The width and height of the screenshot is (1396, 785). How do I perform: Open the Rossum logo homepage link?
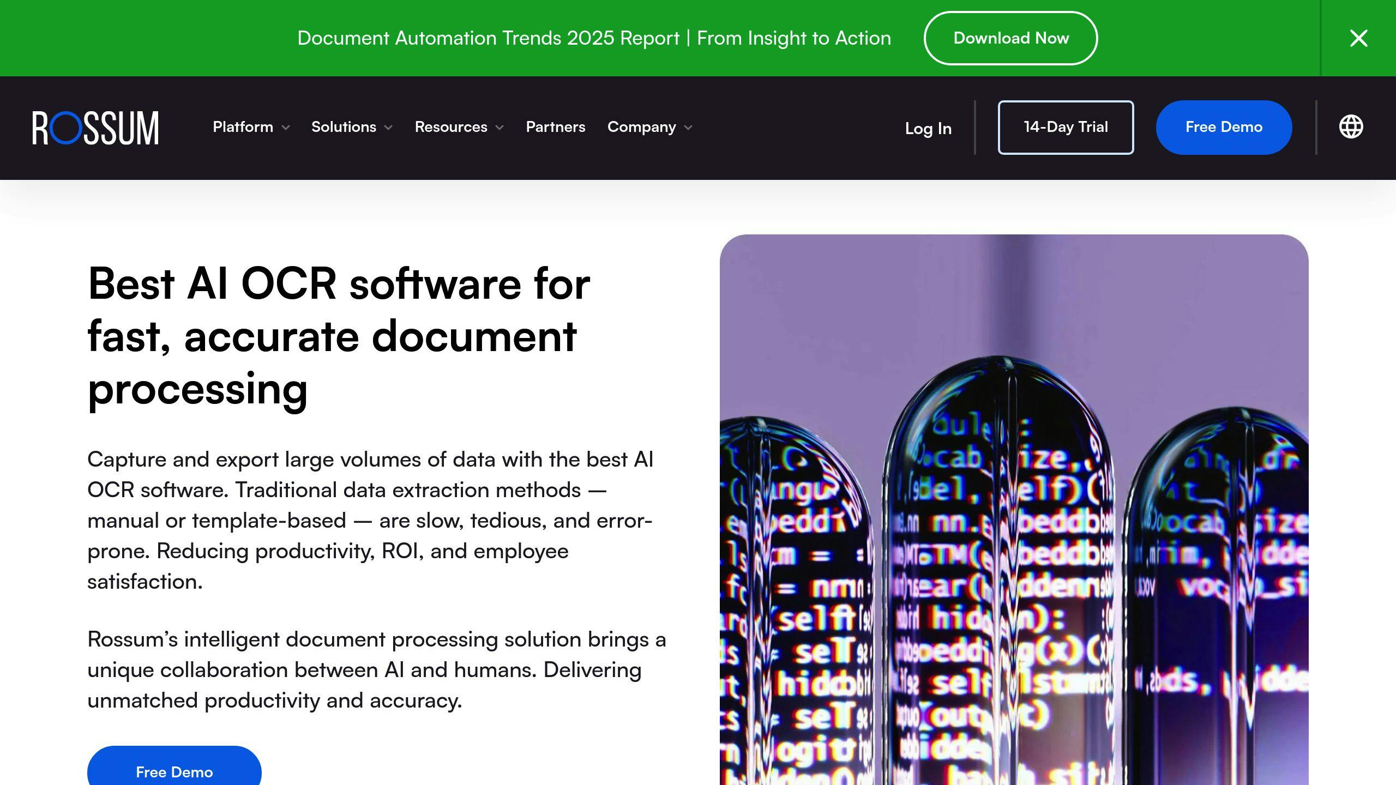click(95, 128)
